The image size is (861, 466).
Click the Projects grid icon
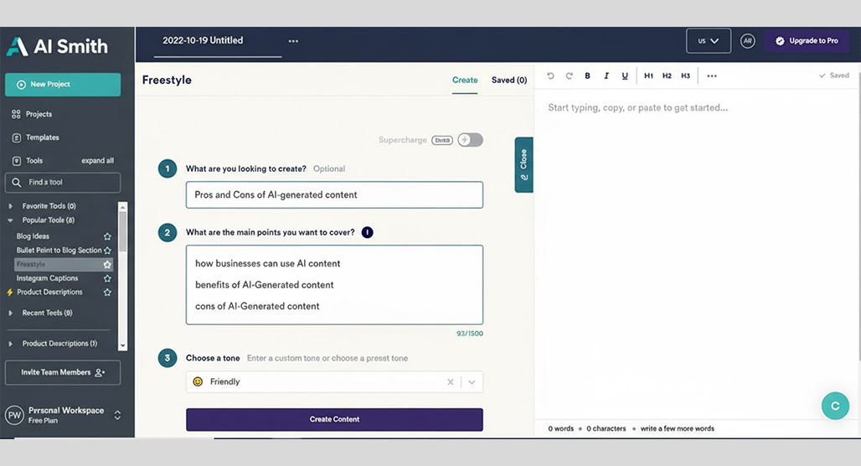tap(16, 114)
